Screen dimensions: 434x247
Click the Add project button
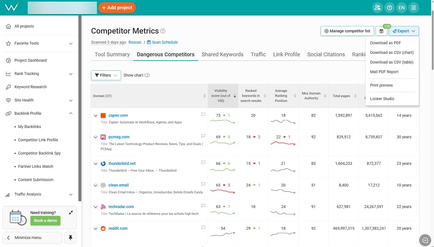(x=117, y=8)
